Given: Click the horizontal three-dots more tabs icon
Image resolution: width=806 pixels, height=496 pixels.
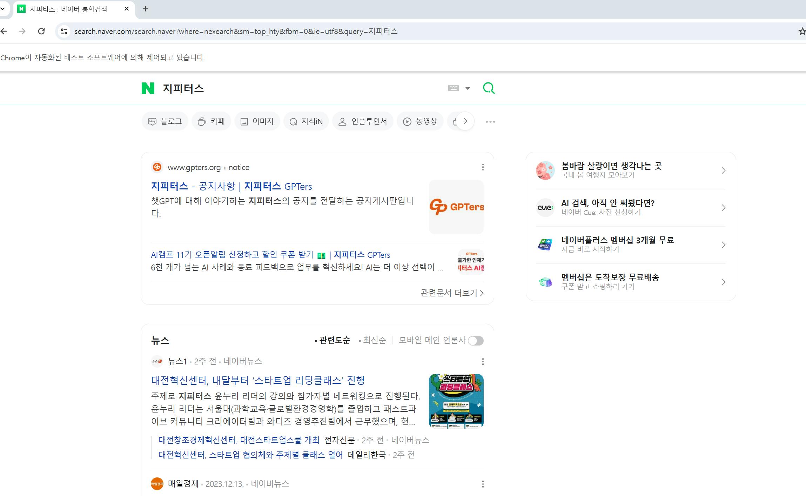Looking at the screenshot, I should click(490, 122).
